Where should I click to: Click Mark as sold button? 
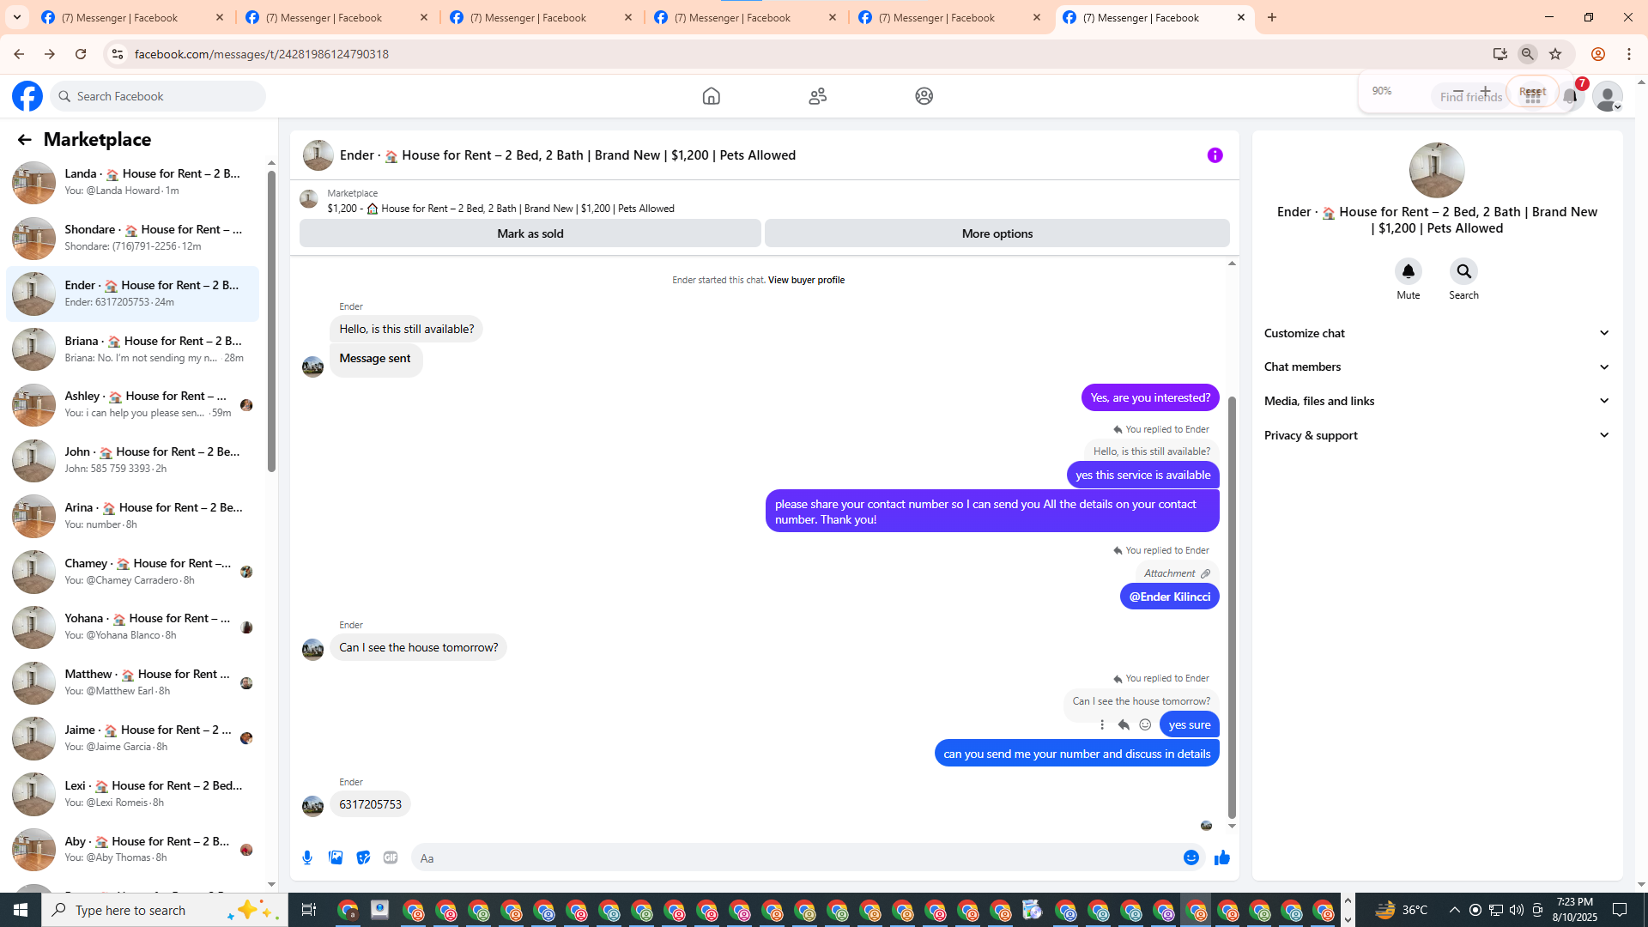tap(530, 233)
